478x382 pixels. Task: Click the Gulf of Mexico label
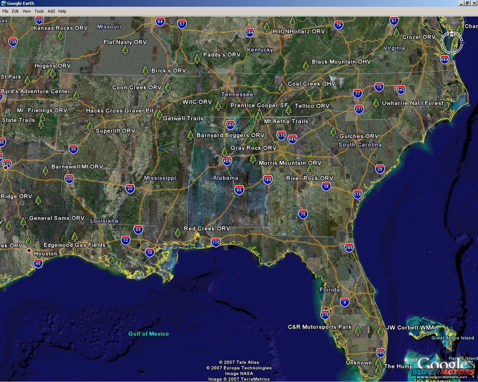click(x=149, y=334)
